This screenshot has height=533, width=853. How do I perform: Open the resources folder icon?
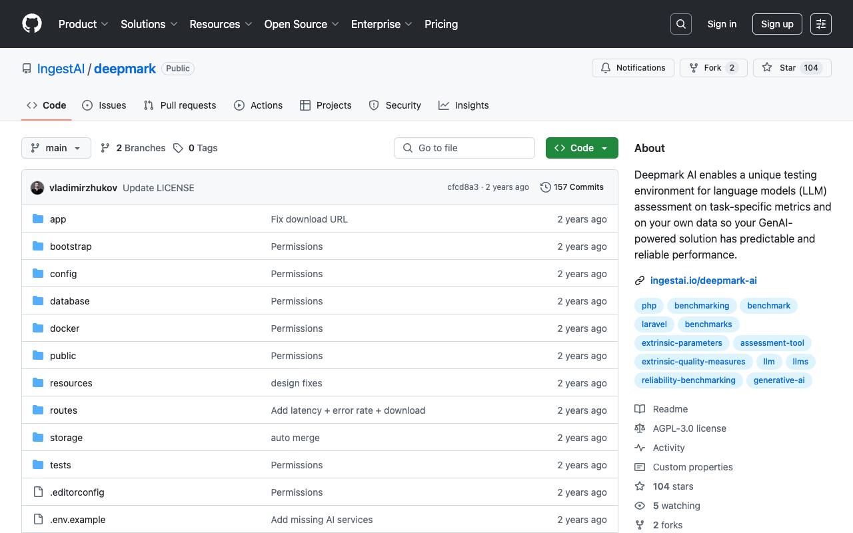[x=38, y=383]
